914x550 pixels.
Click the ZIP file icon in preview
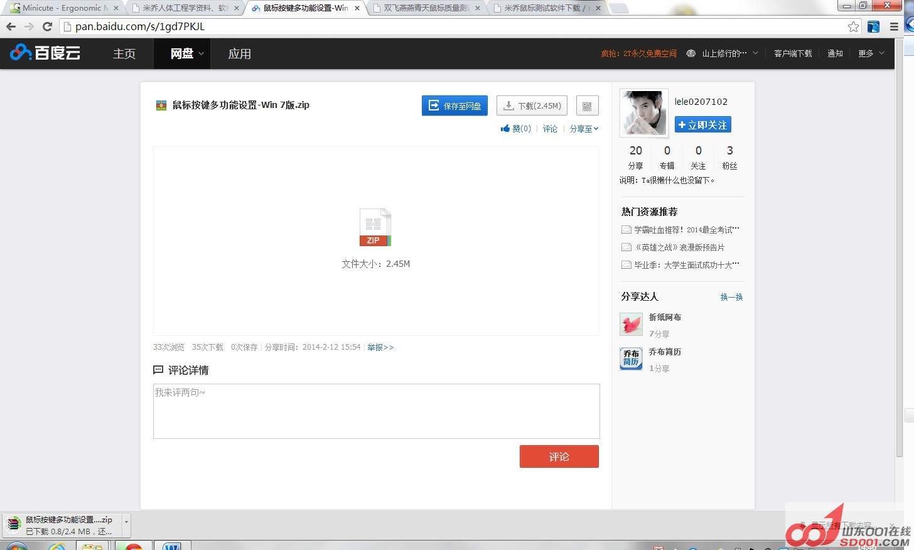[x=375, y=227]
